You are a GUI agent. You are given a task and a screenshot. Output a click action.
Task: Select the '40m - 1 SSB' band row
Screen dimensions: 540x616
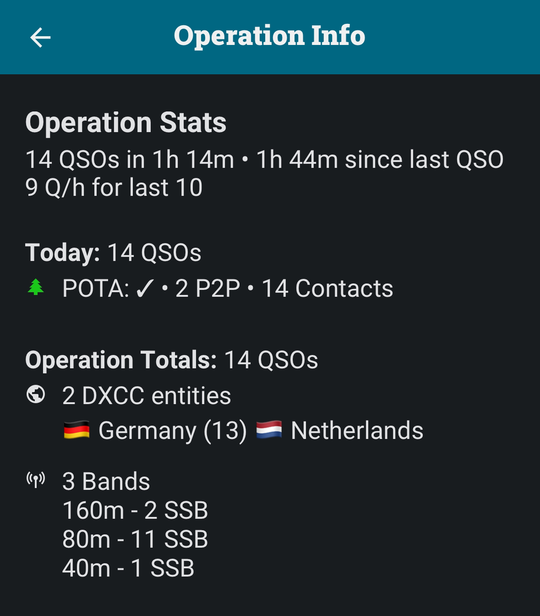(128, 568)
